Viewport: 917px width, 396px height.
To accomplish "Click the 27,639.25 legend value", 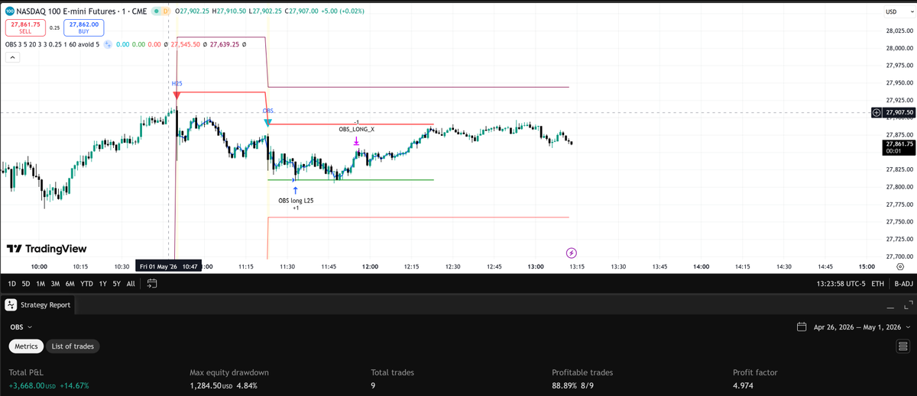I will [x=223, y=44].
